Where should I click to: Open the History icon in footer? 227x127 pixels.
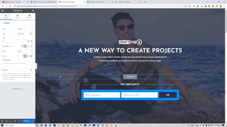coord(11,121)
